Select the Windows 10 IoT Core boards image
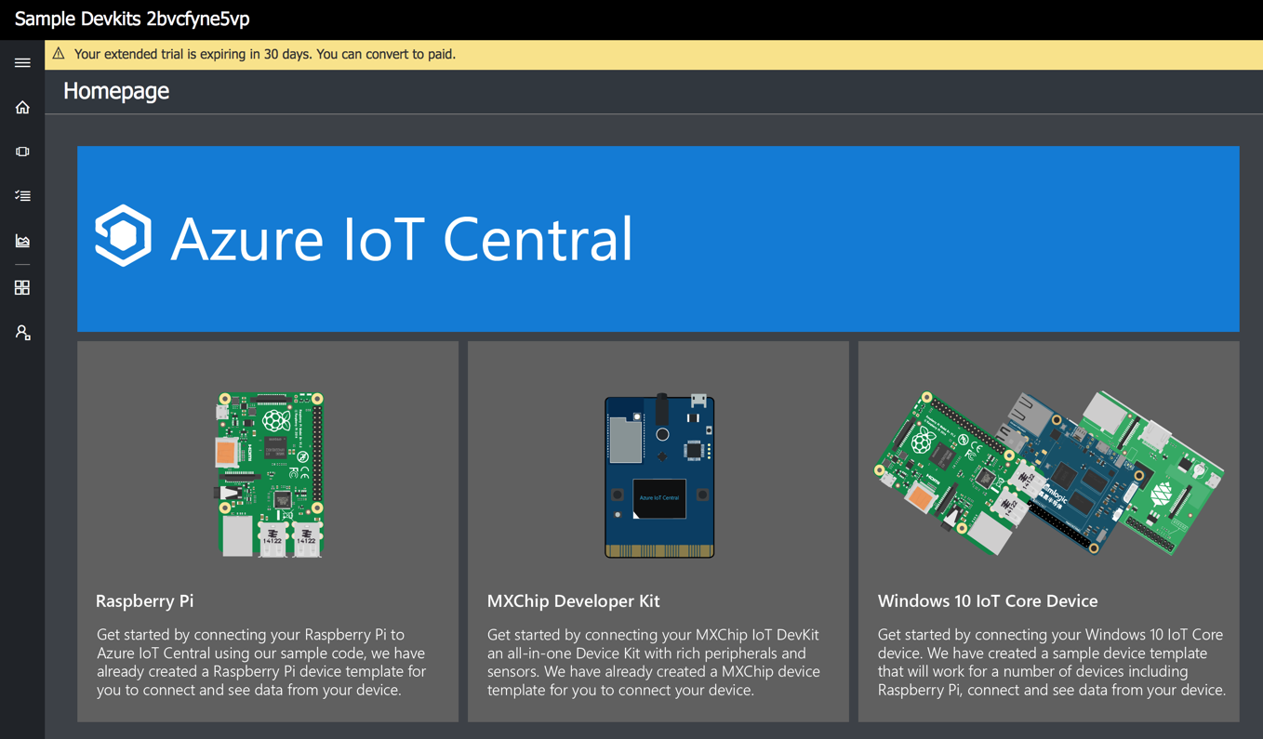The image size is (1263, 739). pos(1049,473)
